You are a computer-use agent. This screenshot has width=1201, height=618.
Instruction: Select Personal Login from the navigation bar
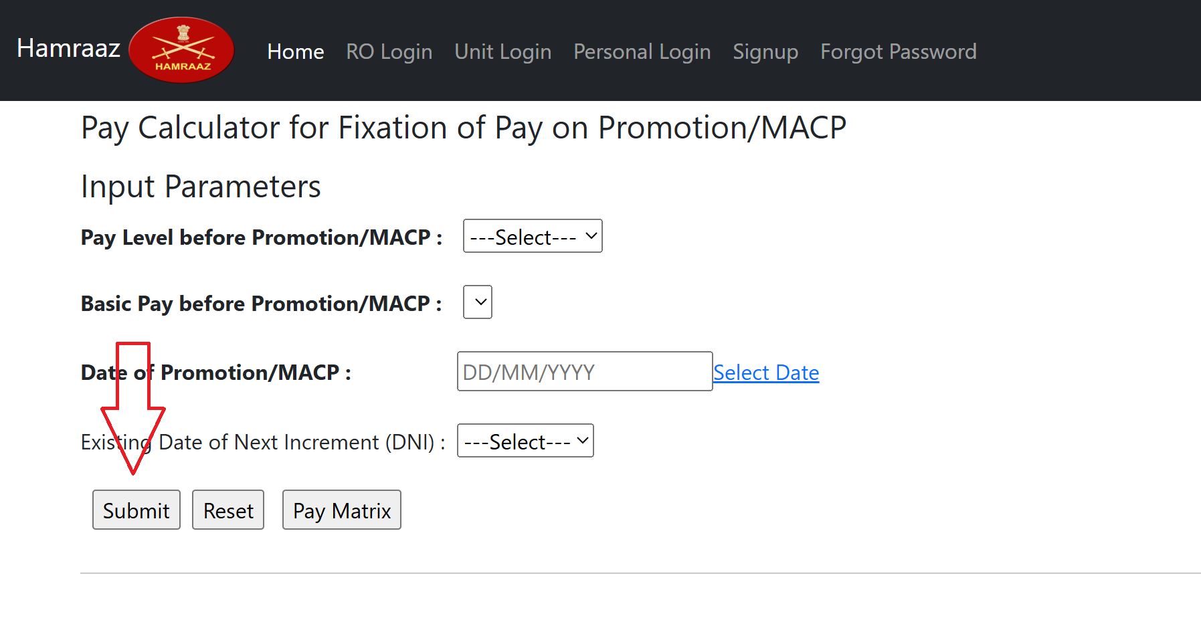(641, 51)
